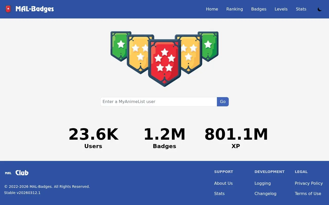Click the 801.1M XP count

pyautogui.click(x=236, y=134)
